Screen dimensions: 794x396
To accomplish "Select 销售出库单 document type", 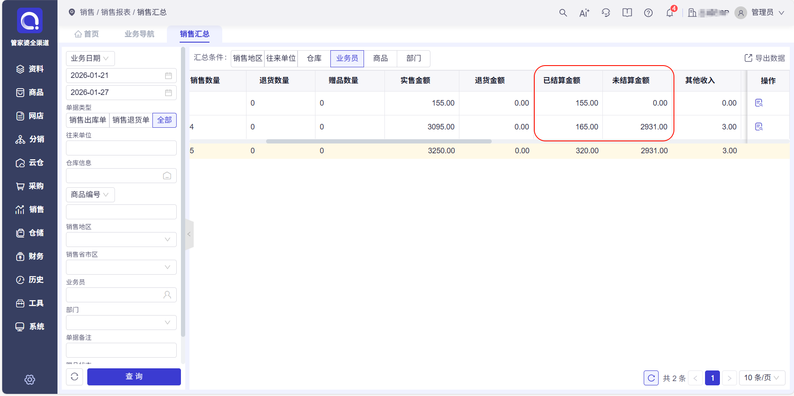I will click(x=88, y=120).
